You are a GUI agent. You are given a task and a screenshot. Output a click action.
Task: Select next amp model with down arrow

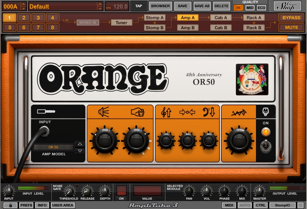(x=80, y=151)
